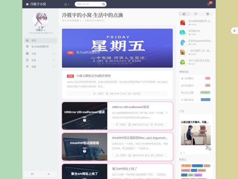Open article URIError URI malformed 错误
This screenshot has width=238, height=179.
(x=131, y=107)
